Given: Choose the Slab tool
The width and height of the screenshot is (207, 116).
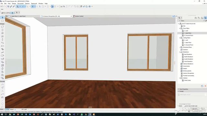Looking at the screenshot, I should [3, 46].
